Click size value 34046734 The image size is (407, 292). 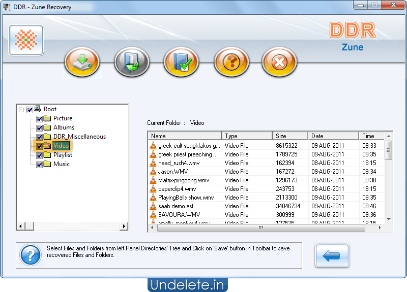[x=288, y=206]
